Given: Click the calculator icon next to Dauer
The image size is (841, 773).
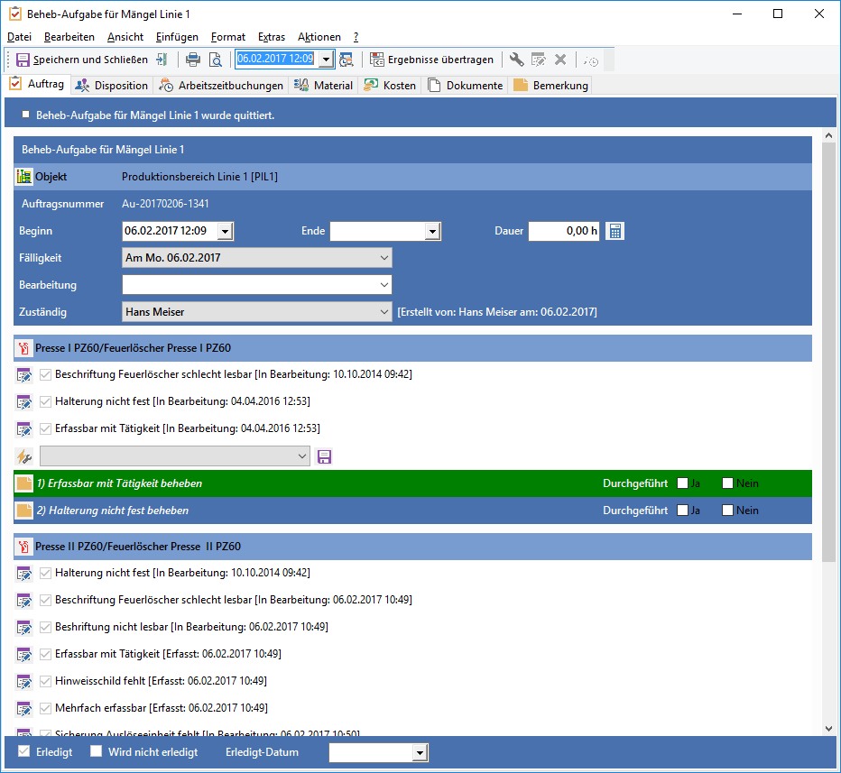Looking at the screenshot, I should 615,231.
